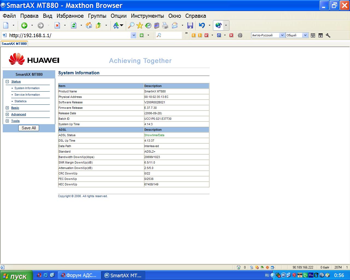Click the пуск Start button
The height and width of the screenshot is (280, 350).
[16, 276]
